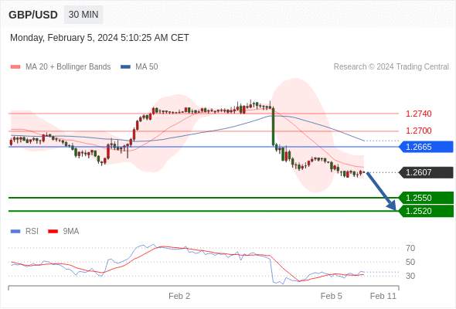This screenshot has width=456, height=309.
Task: Click the Feb 11 date axis label
Action: pyautogui.click(x=383, y=296)
